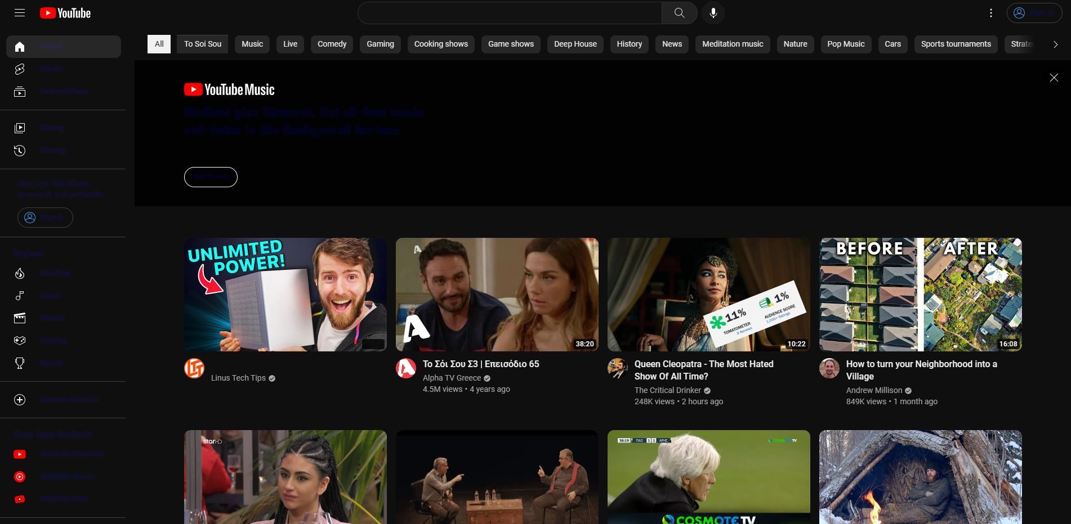Play the snowy shelter campfire thumbnail
1071x524 pixels.
click(921, 477)
